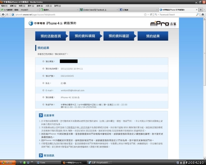Click the pickup store address row
Image resolution: width=206 pixels, height=165 pixels.
[x=102, y=105]
